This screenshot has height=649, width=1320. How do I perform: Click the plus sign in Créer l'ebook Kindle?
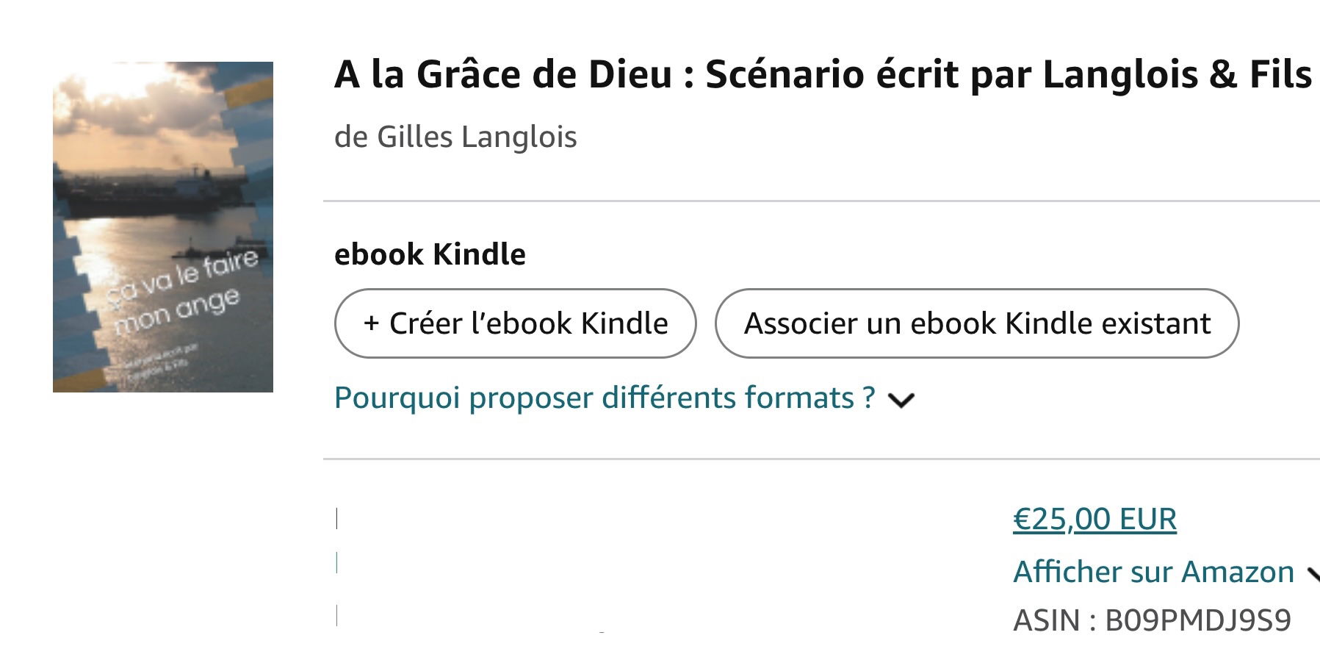(x=371, y=323)
